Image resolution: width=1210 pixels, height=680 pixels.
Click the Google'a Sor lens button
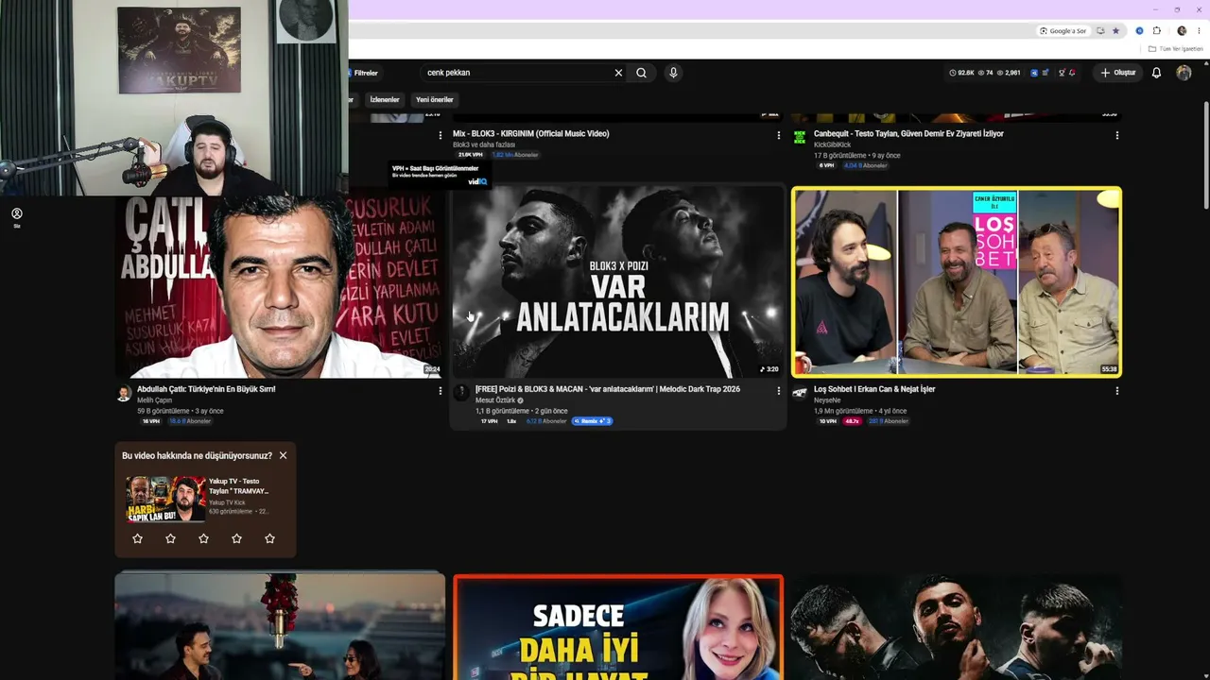(1063, 31)
